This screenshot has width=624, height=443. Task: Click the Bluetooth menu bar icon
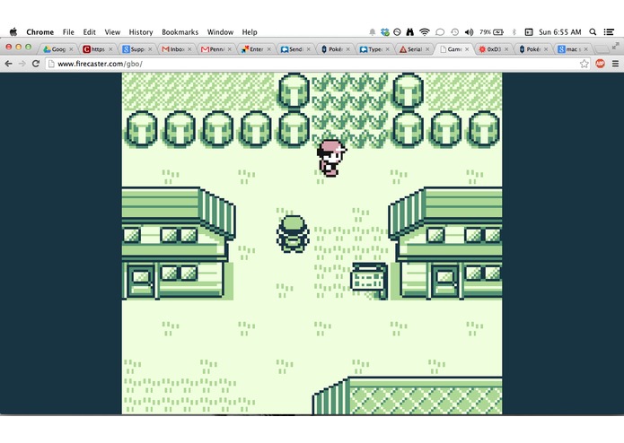514,32
